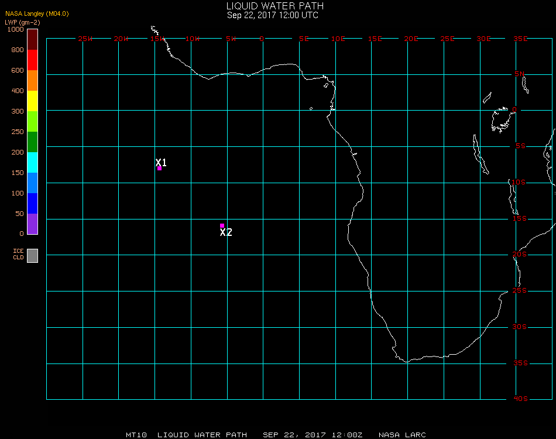Click the gray ICE CLD swatch
Screen dimensions: 556x439
point(33,256)
